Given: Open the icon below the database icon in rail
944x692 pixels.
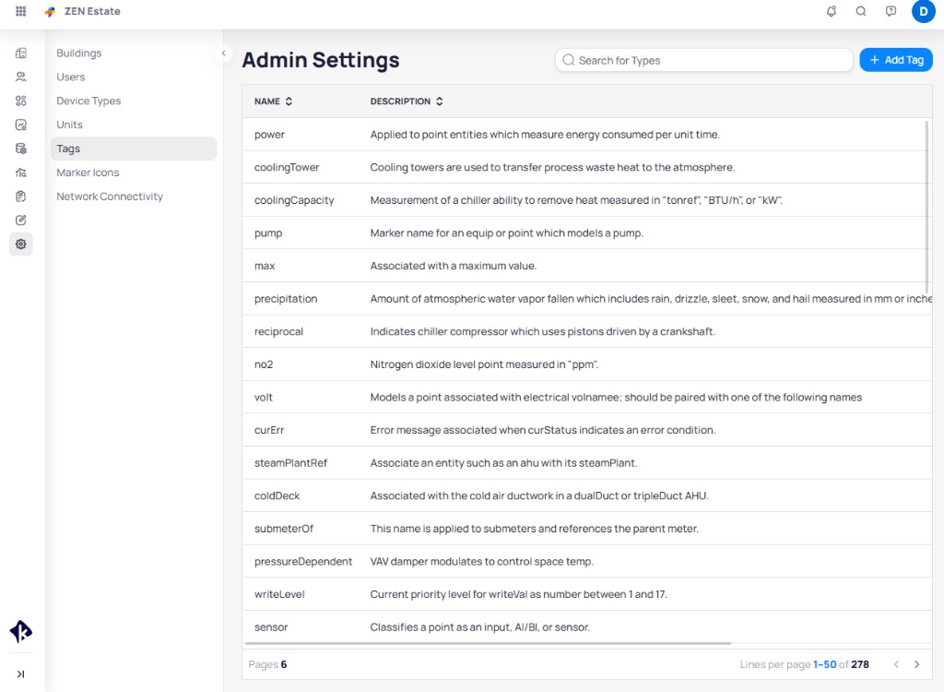Looking at the screenshot, I should (x=21, y=173).
